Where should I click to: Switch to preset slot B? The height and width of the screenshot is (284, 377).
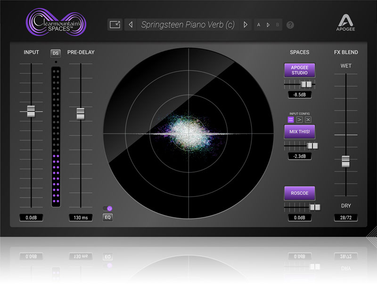278,25
